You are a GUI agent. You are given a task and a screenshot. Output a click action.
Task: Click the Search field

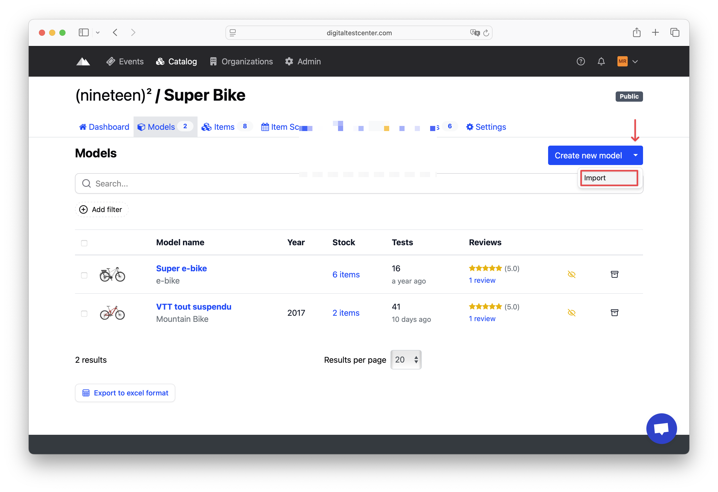(216, 183)
